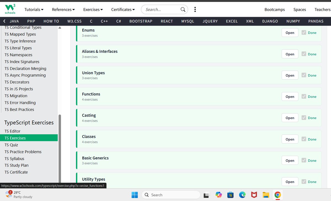Screen dimensions: 331x201
Task: Expand the Exercises dropdown menu
Action: (93, 9)
